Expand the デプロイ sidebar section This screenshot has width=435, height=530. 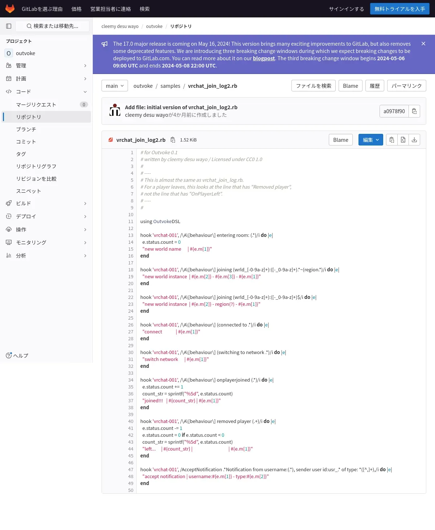pyautogui.click(x=46, y=217)
